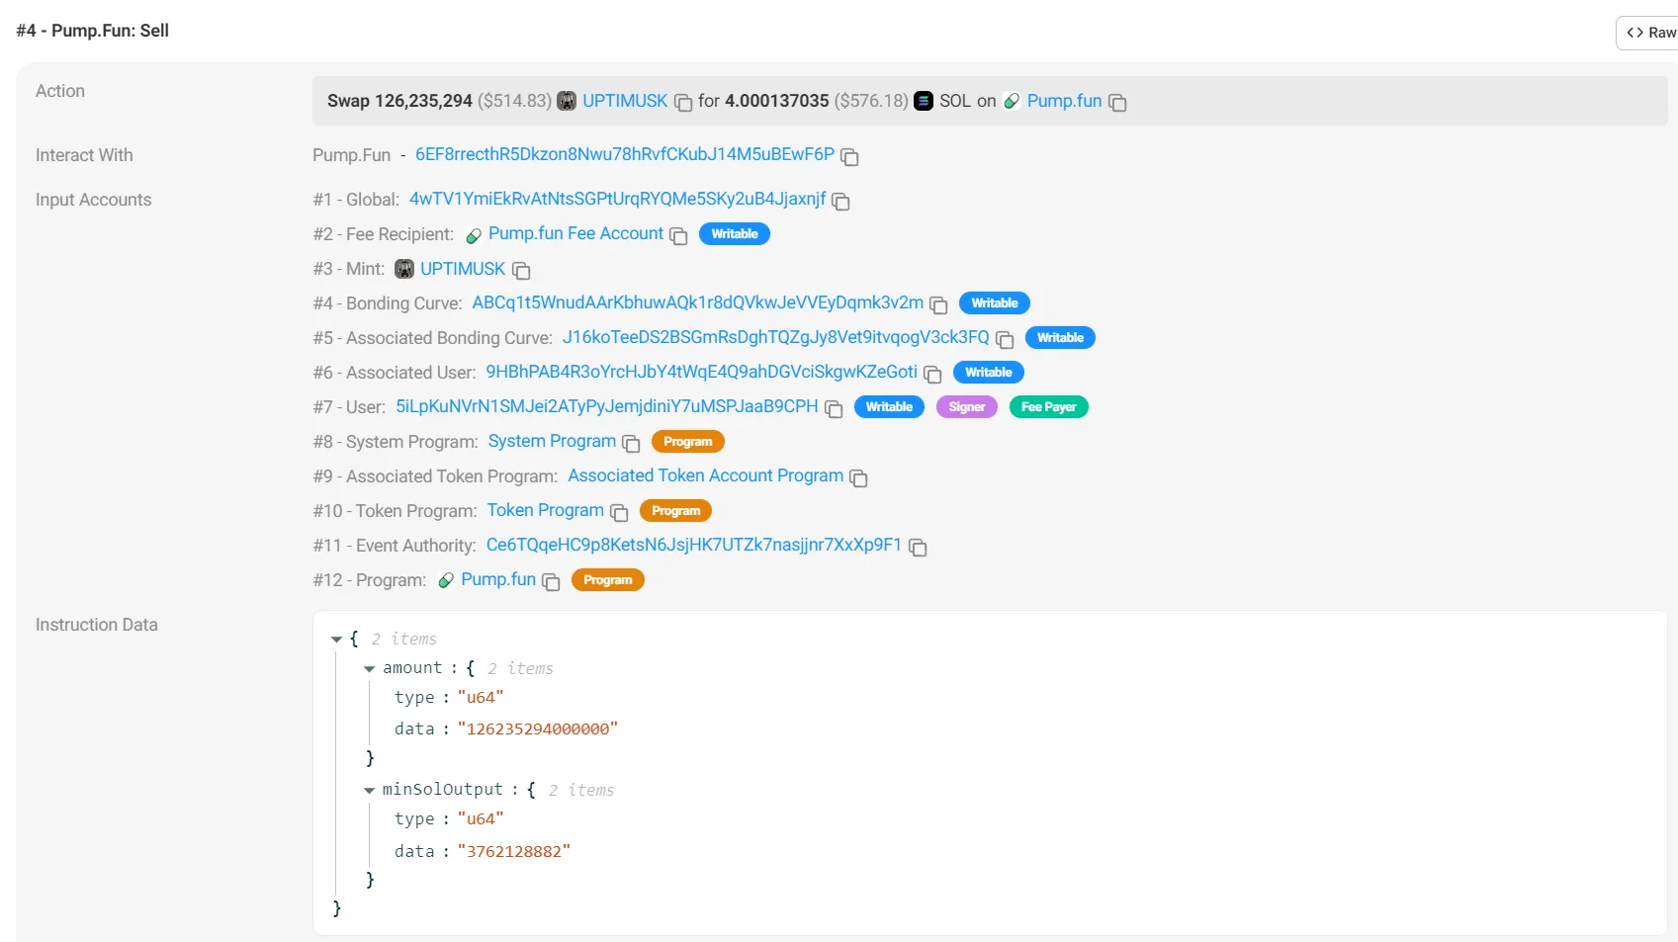Copy the Pump.fun address in Action row

coord(1117,103)
